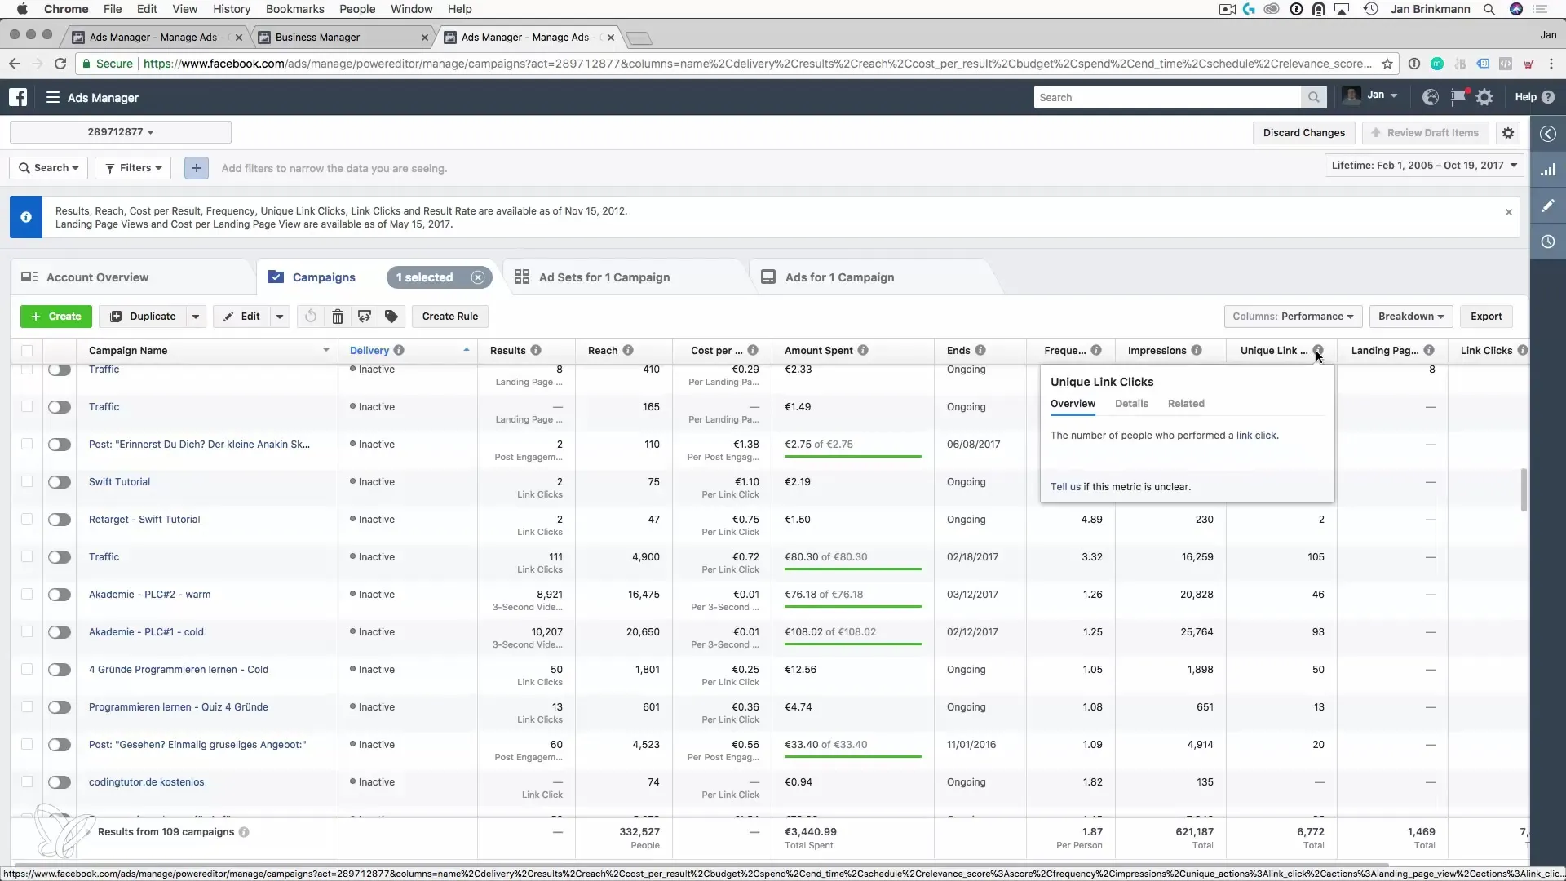Click Discard Changes button

(x=1304, y=133)
